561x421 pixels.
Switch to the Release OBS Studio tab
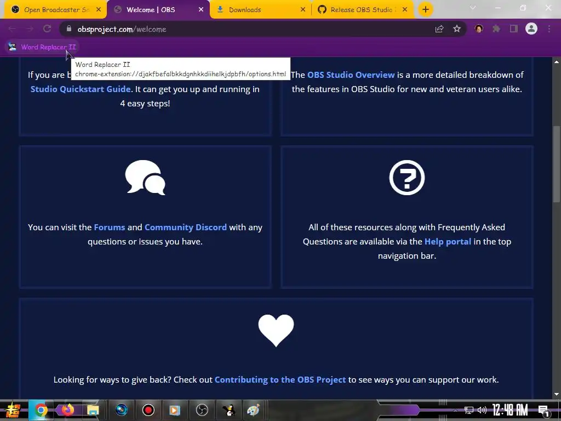click(x=362, y=10)
